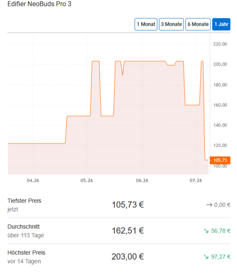Click the 05.26 date axis label
Screen dimensions: 237x276
click(x=87, y=180)
